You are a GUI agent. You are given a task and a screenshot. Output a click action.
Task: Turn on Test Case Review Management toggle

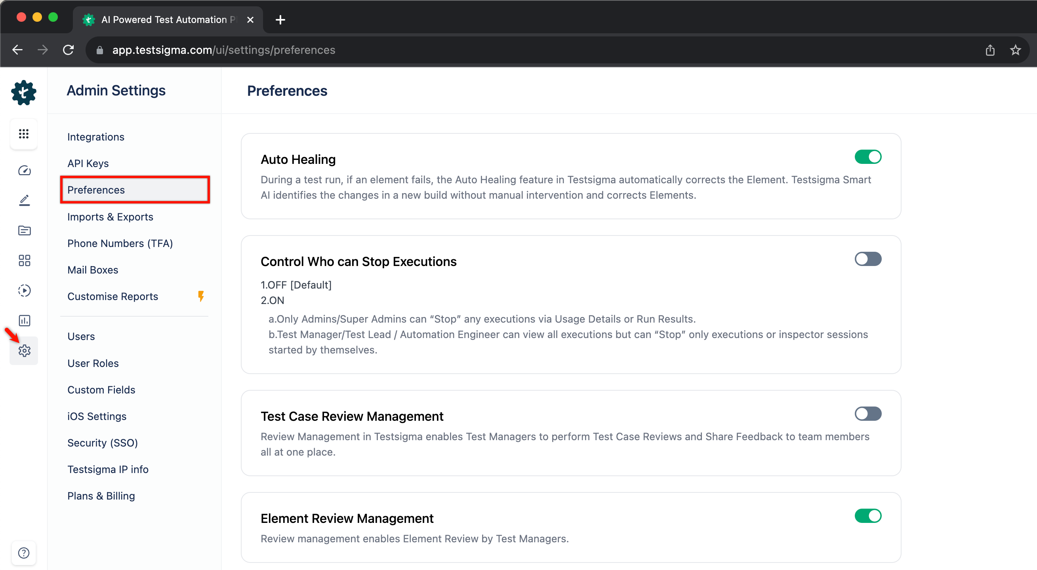tap(868, 414)
